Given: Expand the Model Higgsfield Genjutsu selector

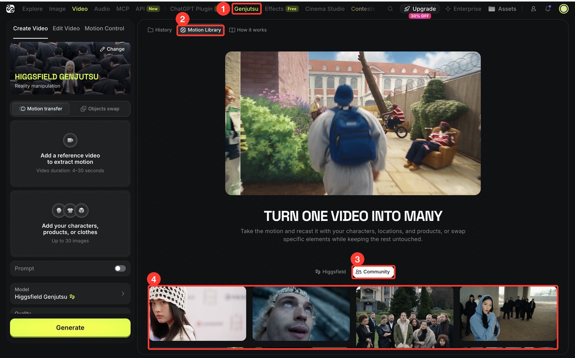Looking at the screenshot, I should [x=70, y=293].
